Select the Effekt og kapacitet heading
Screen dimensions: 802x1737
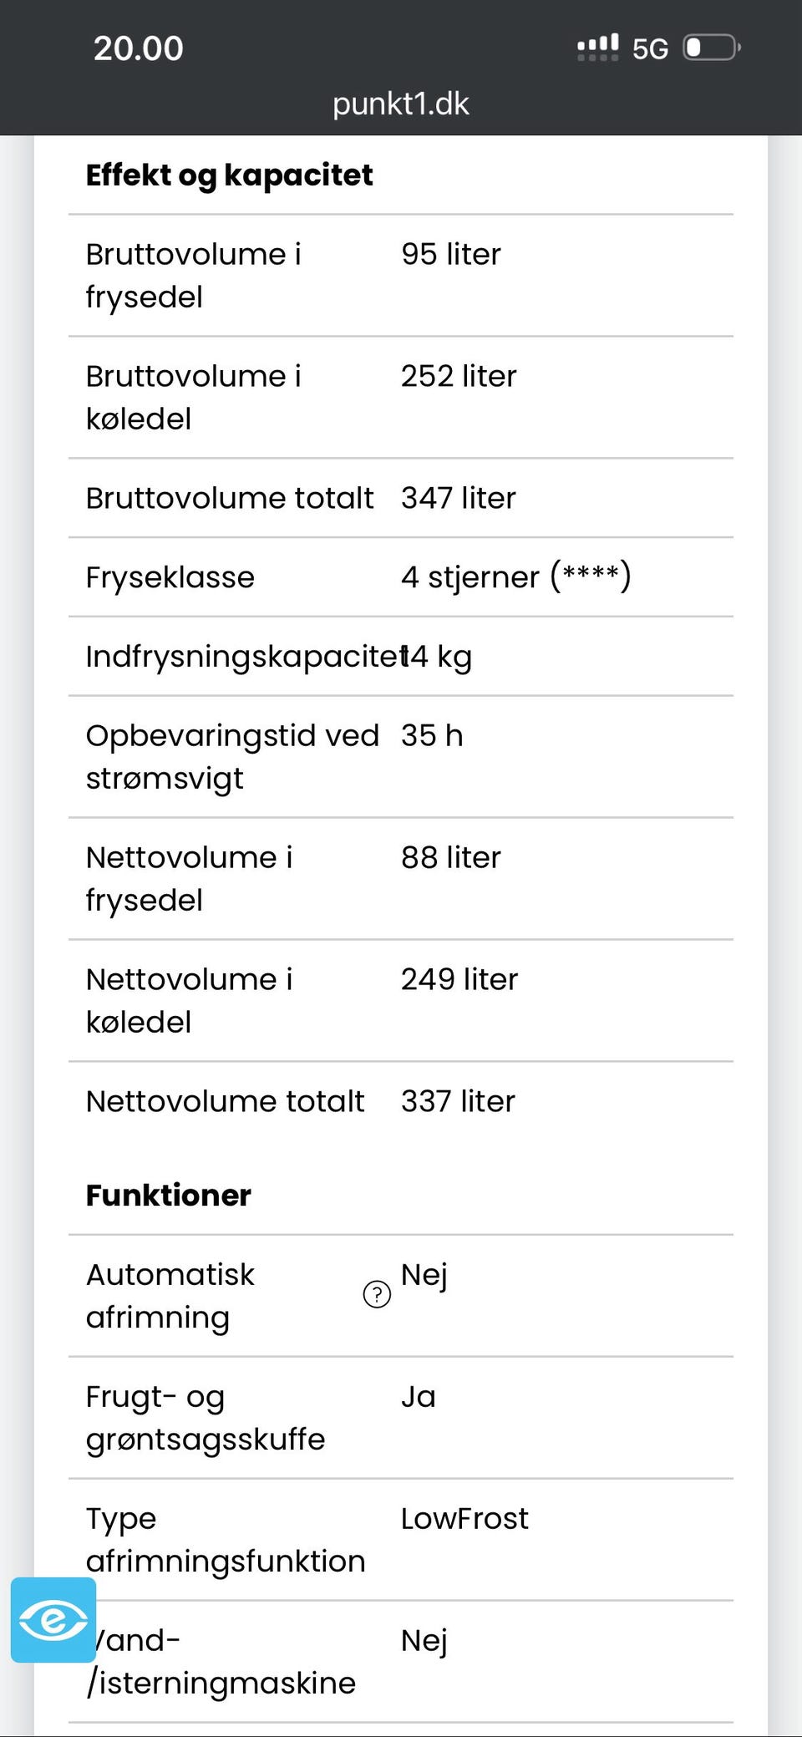(x=230, y=175)
